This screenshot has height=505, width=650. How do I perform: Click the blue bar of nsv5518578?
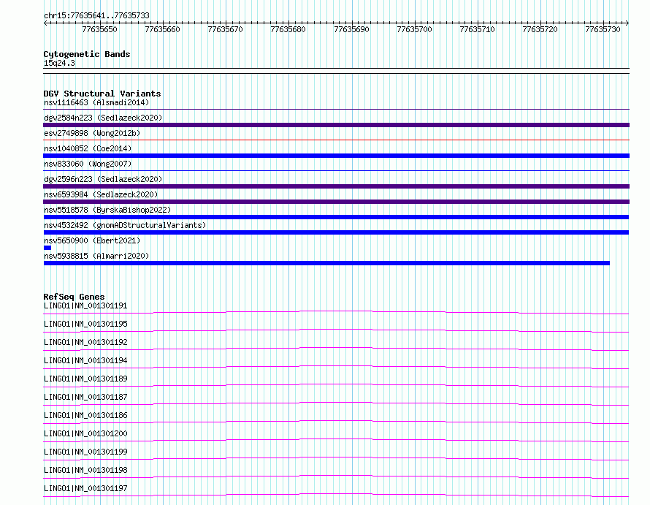336,217
